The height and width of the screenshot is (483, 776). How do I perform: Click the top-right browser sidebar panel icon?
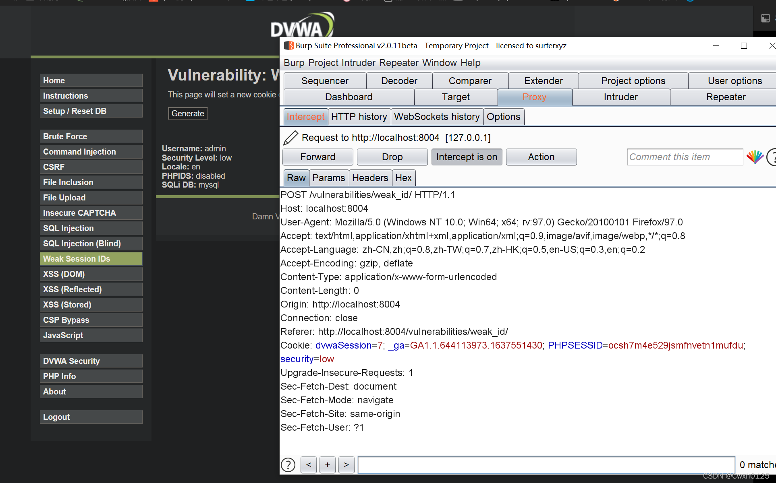[x=765, y=18]
